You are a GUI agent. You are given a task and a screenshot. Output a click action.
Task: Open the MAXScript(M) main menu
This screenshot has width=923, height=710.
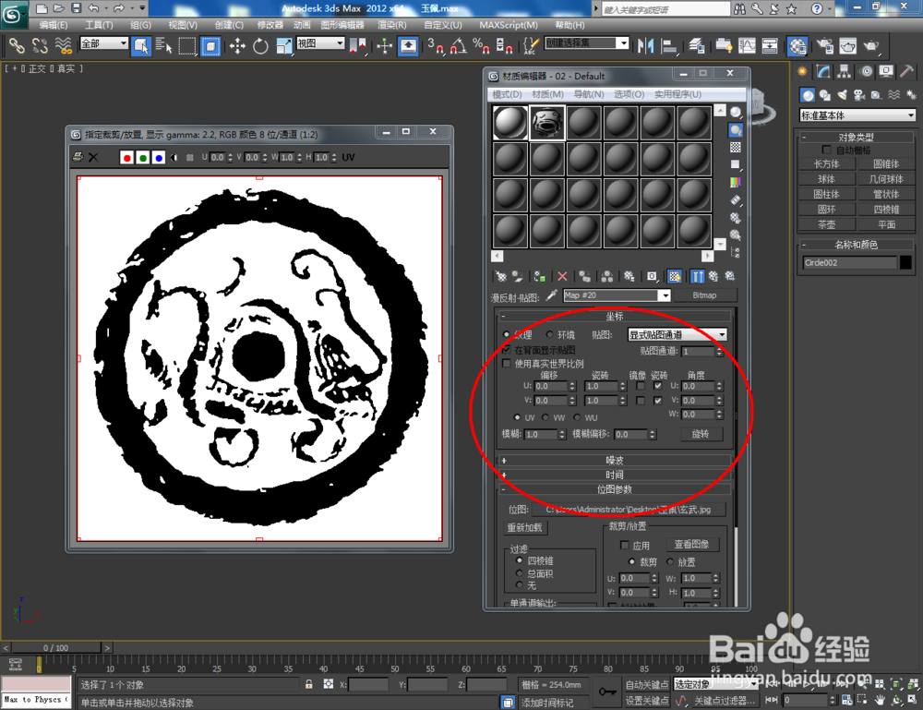tap(508, 25)
